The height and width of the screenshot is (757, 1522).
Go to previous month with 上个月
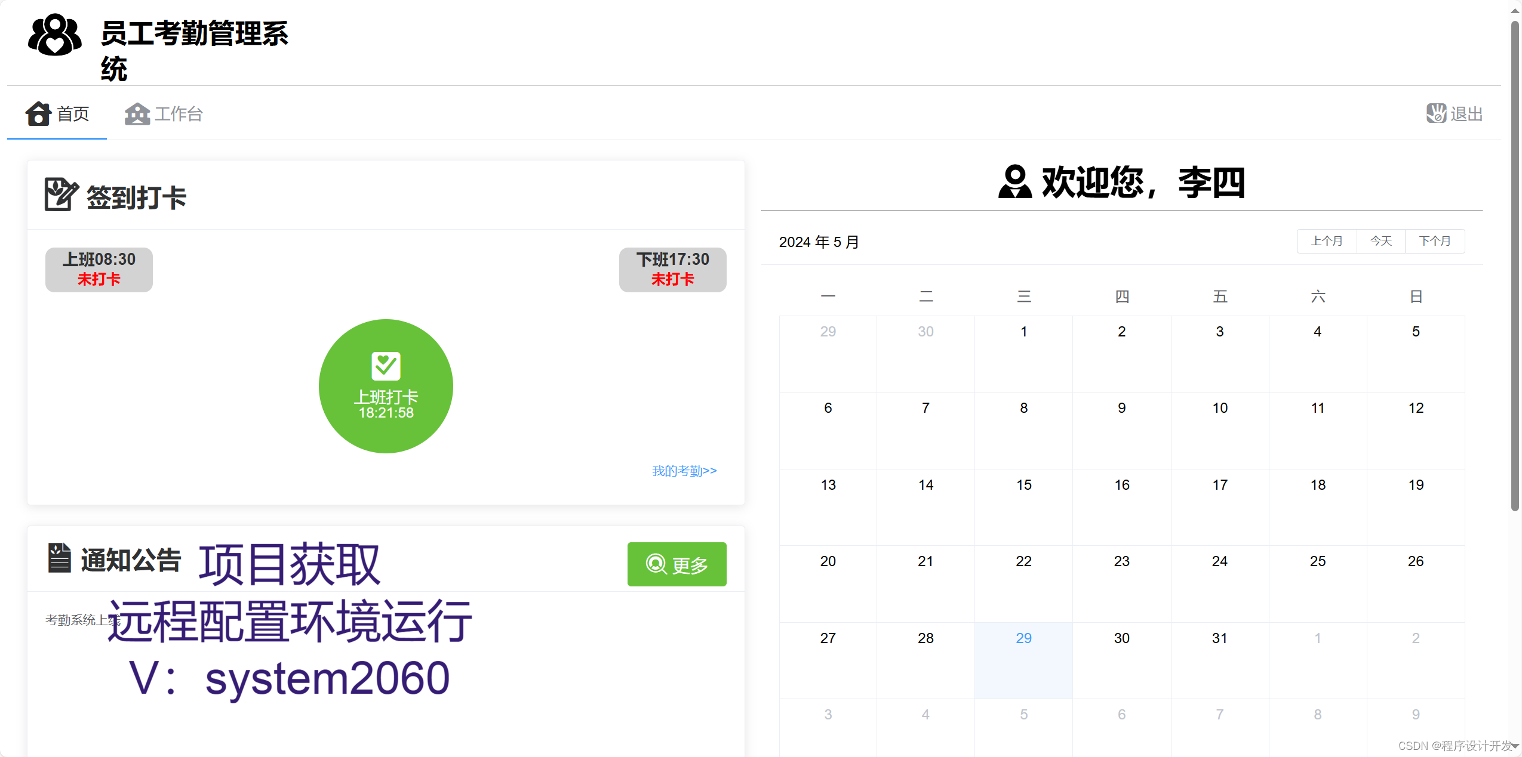coord(1326,241)
